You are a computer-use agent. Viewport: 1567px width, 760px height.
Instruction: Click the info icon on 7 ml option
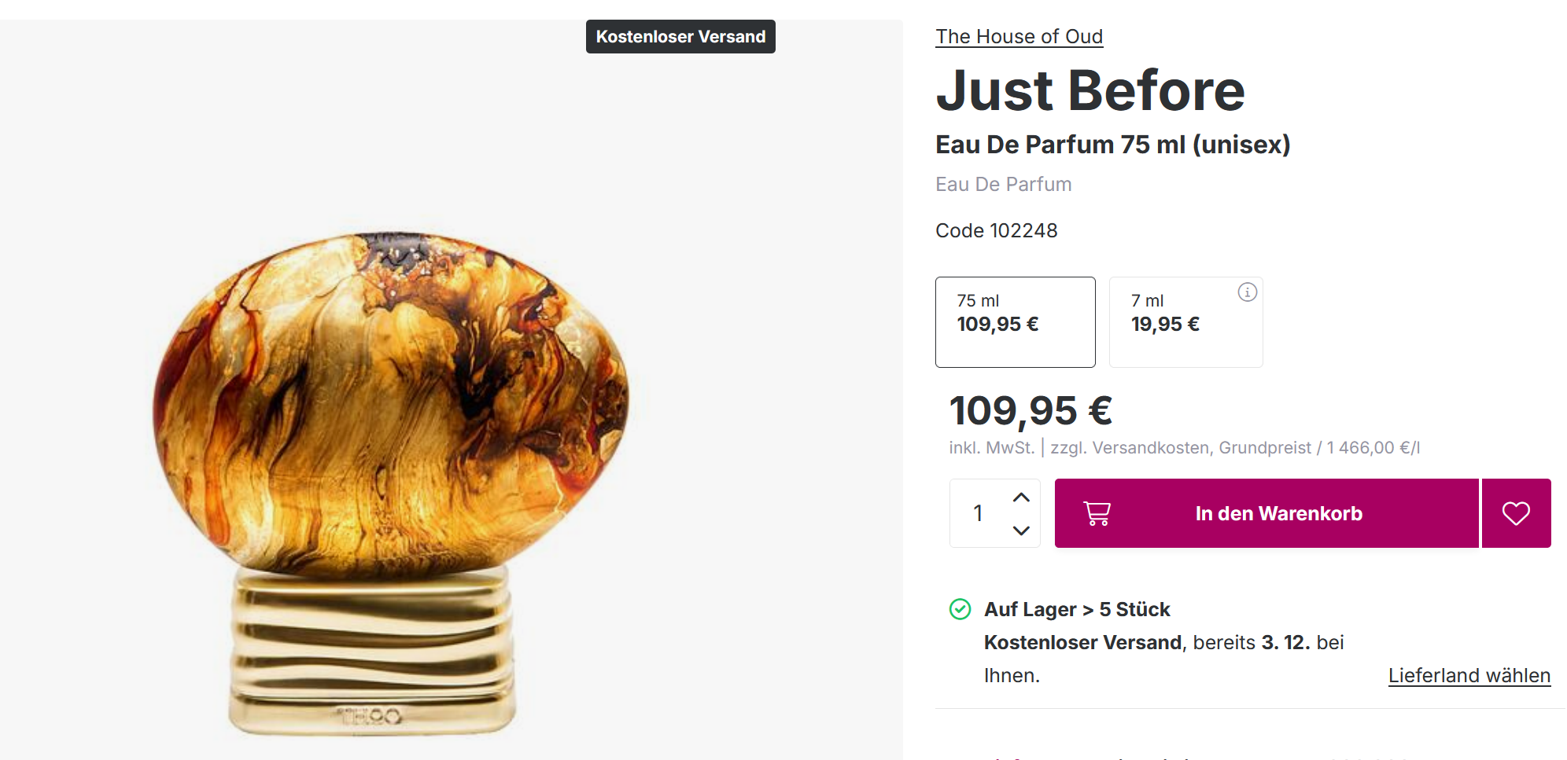1247,292
